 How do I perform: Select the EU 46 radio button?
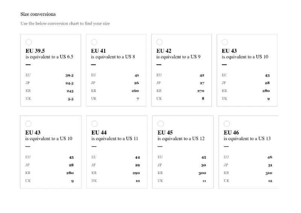pos(227,124)
